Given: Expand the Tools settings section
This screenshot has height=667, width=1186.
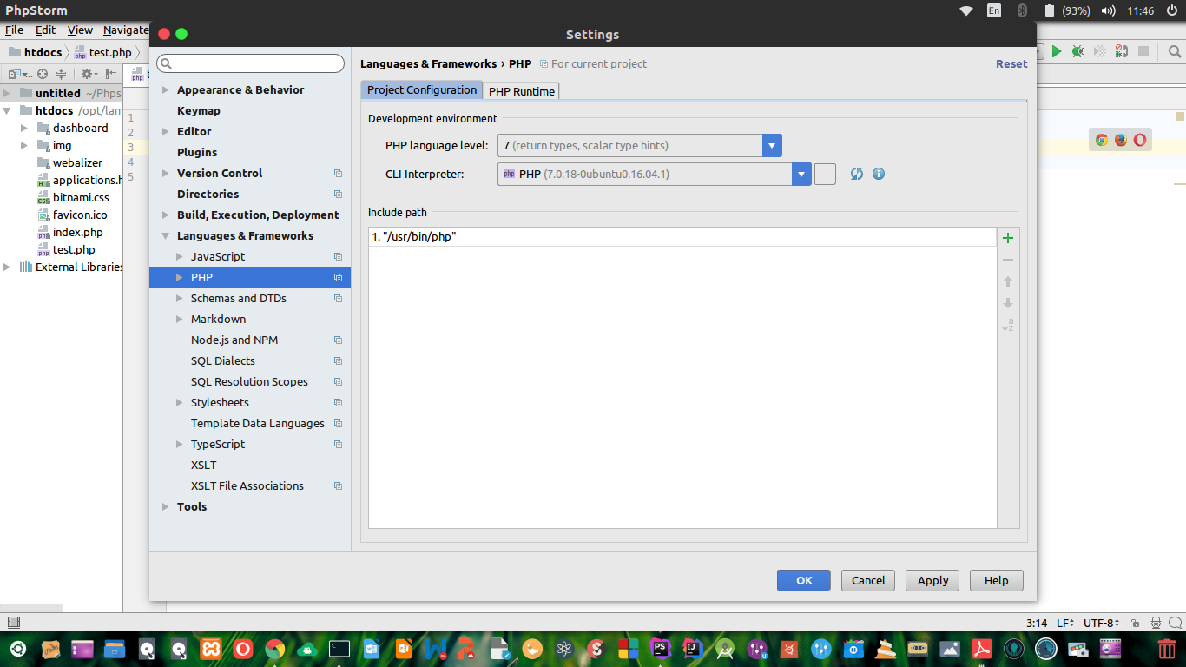Looking at the screenshot, I should point(166,506).
